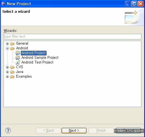145x137 pixels.
Task: Click the CVS folder icon
Action: tap(12, 67)
